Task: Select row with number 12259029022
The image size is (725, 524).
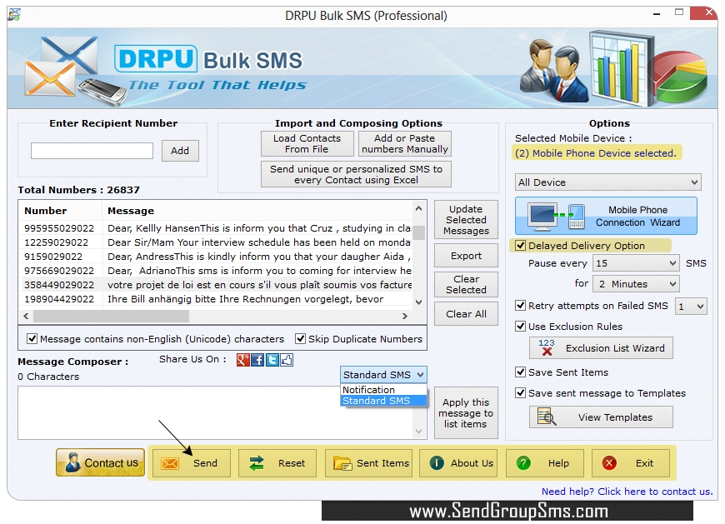Action: point(216,242)
